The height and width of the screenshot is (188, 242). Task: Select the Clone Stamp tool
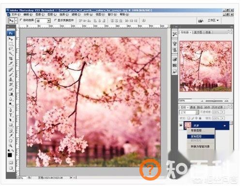[x=11, y=79]
